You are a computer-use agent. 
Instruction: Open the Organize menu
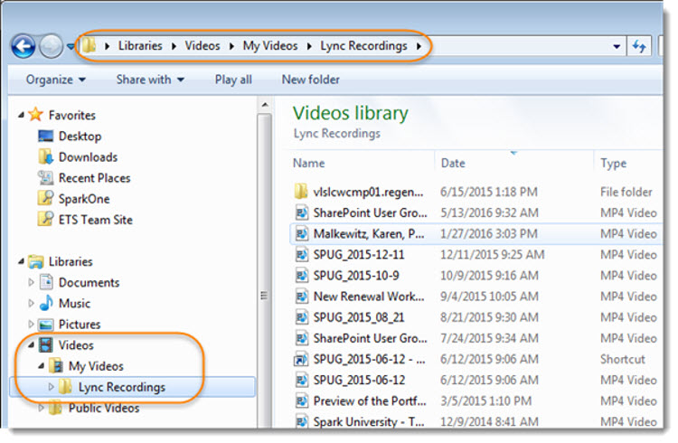[x=56, y=80]
